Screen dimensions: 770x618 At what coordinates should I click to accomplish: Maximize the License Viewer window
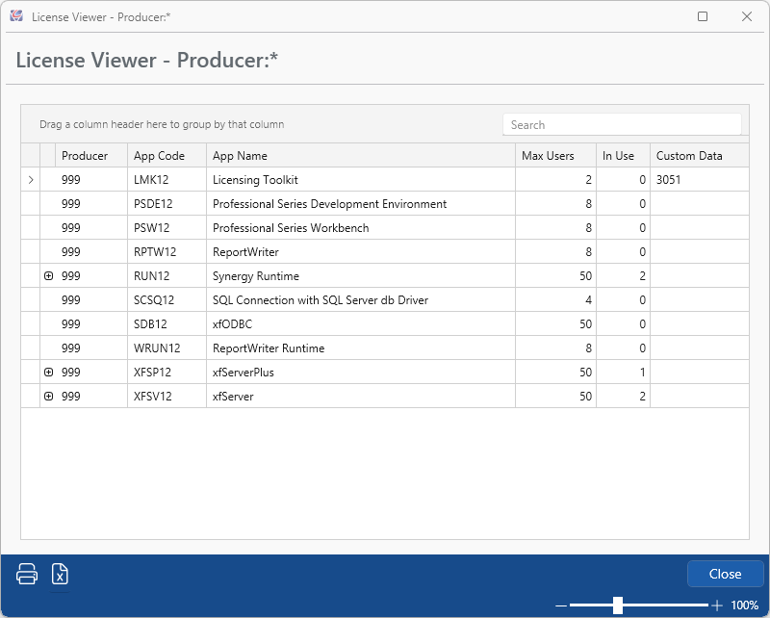coord(703,16)
